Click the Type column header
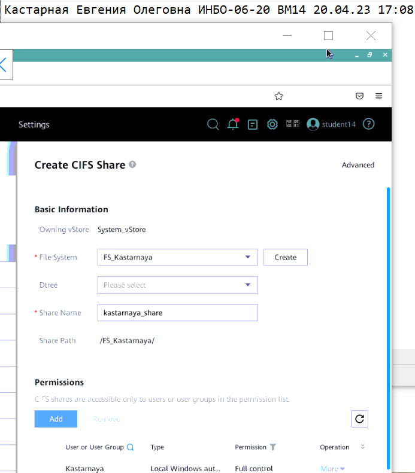Screen dimensions: 415x473 (157, 447)
